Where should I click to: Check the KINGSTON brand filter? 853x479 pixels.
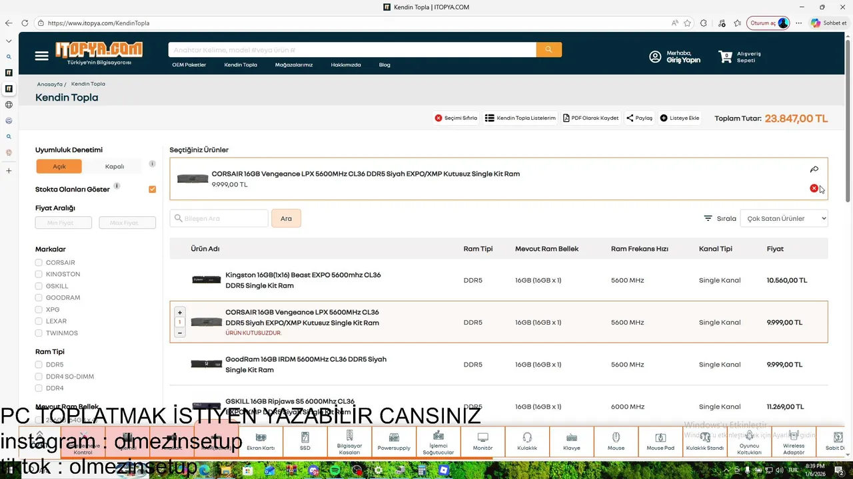click(39, 274)
